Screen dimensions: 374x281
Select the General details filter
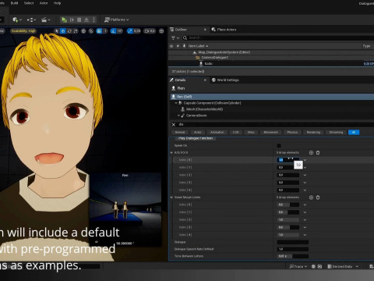(180, 133)
